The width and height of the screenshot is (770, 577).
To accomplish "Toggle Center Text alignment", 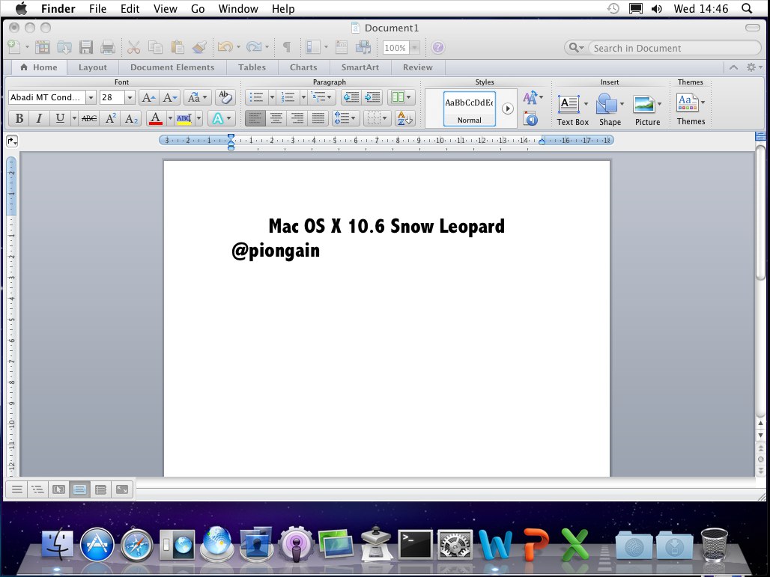I will point(276,118).
